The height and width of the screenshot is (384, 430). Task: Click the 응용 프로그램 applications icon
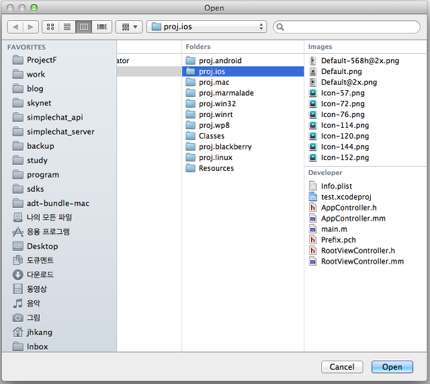(x=18, y=232)
